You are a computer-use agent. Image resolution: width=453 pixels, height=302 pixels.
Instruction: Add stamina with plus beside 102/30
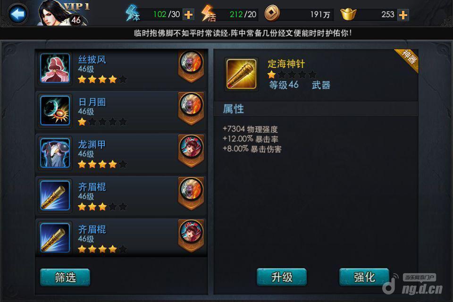[x=188, y=15]
